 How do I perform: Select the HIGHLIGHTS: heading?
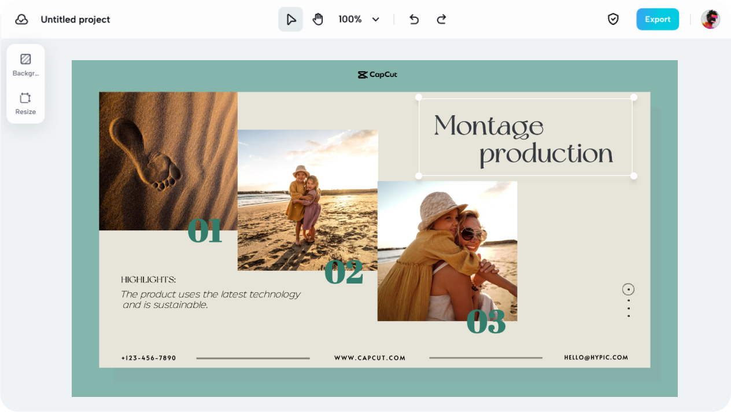tap(149, 279)
